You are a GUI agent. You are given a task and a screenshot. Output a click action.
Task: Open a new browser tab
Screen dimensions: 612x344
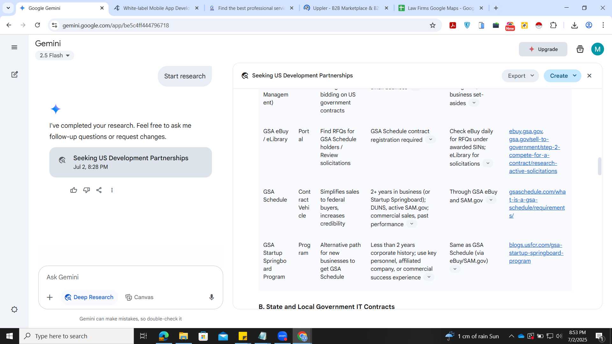point(496,8)
